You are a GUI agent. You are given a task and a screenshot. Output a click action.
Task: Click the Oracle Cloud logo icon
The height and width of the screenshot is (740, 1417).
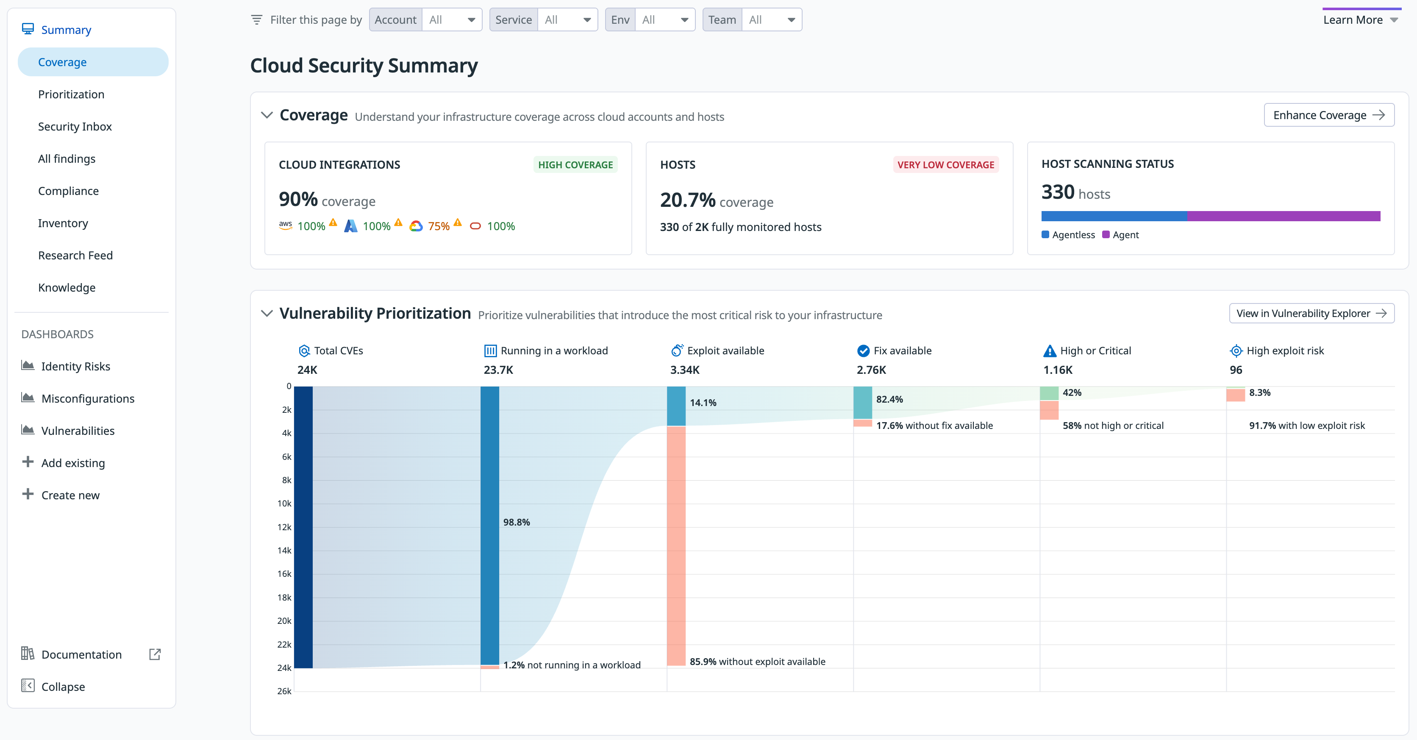(475, 226)
